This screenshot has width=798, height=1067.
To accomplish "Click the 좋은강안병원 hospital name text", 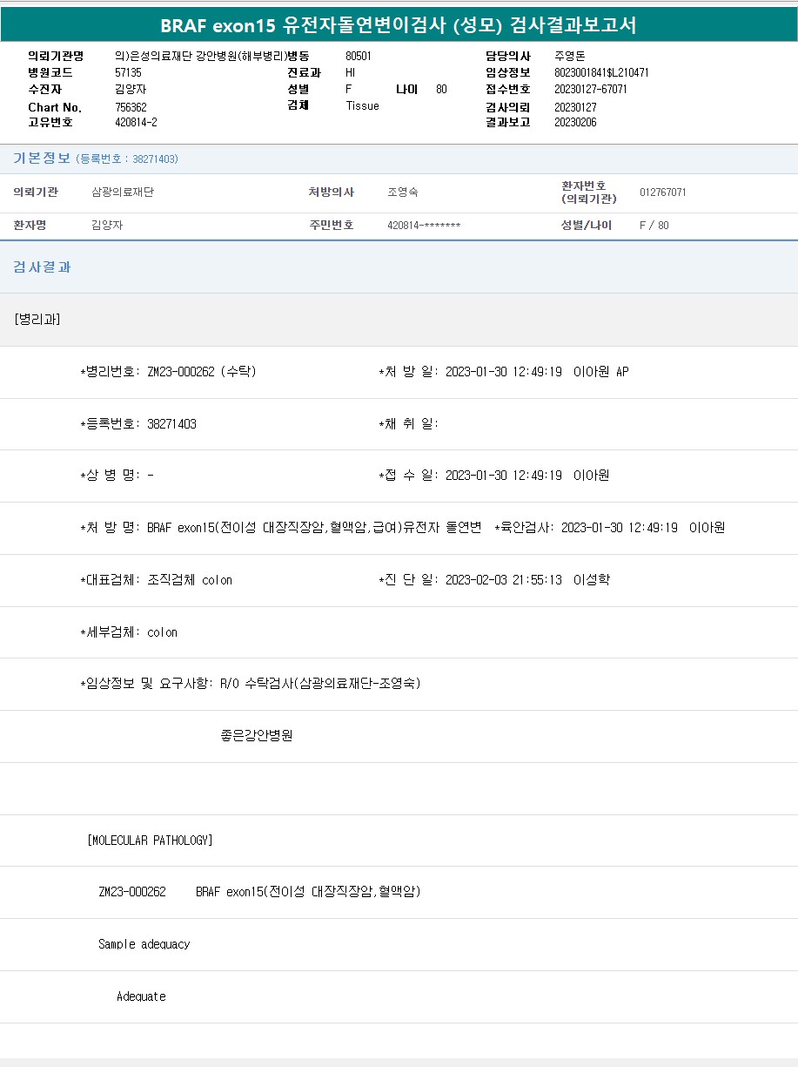I will 257,736.
